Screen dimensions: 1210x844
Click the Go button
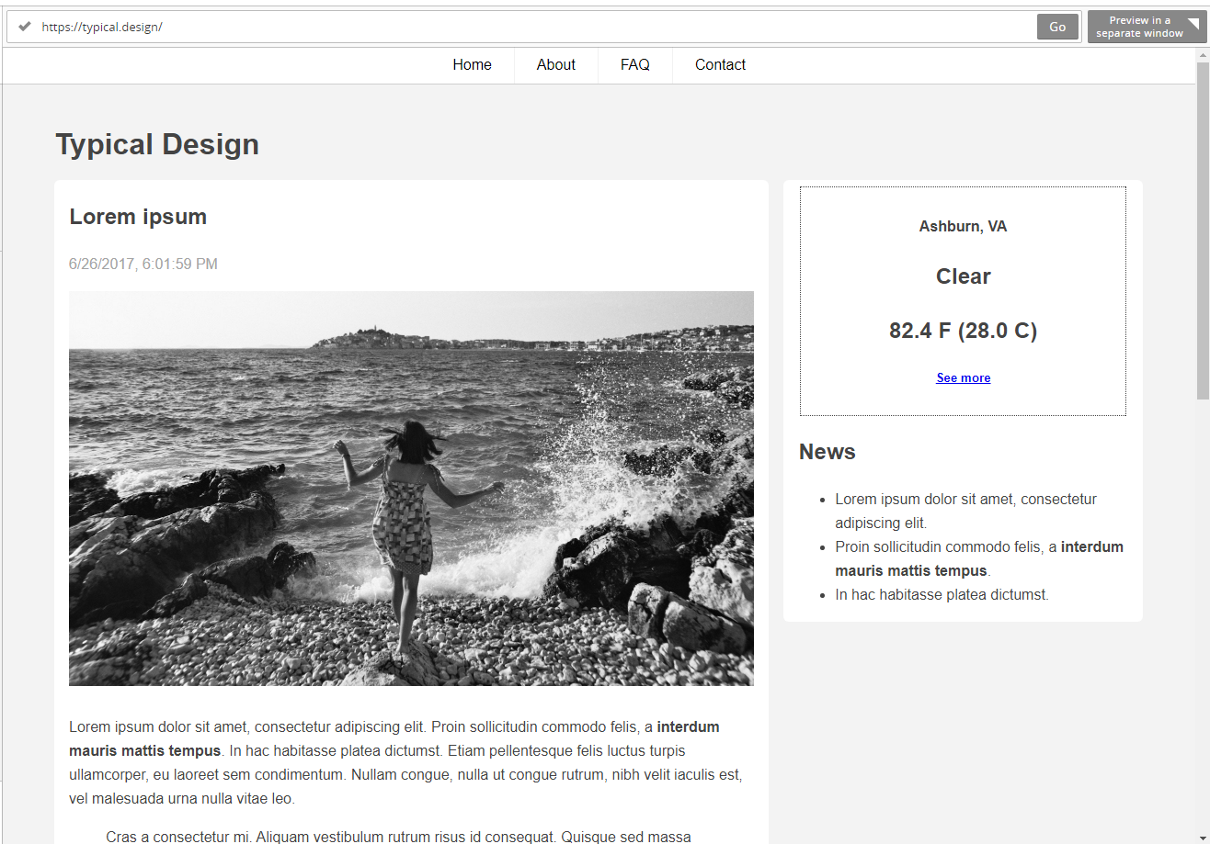point(1057,27)
